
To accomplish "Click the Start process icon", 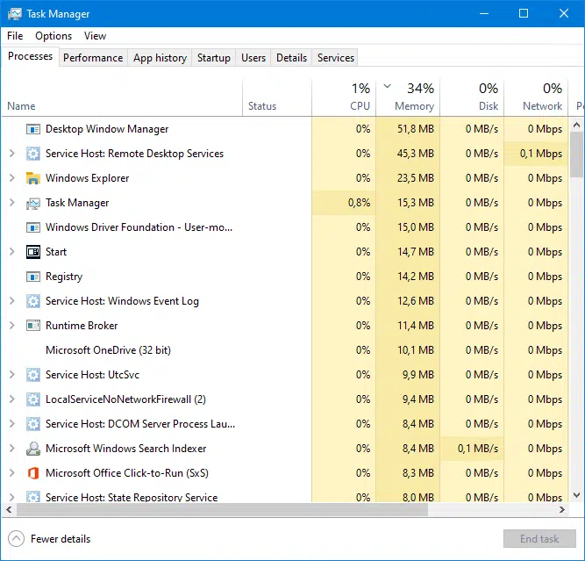I will pos(33,252).
